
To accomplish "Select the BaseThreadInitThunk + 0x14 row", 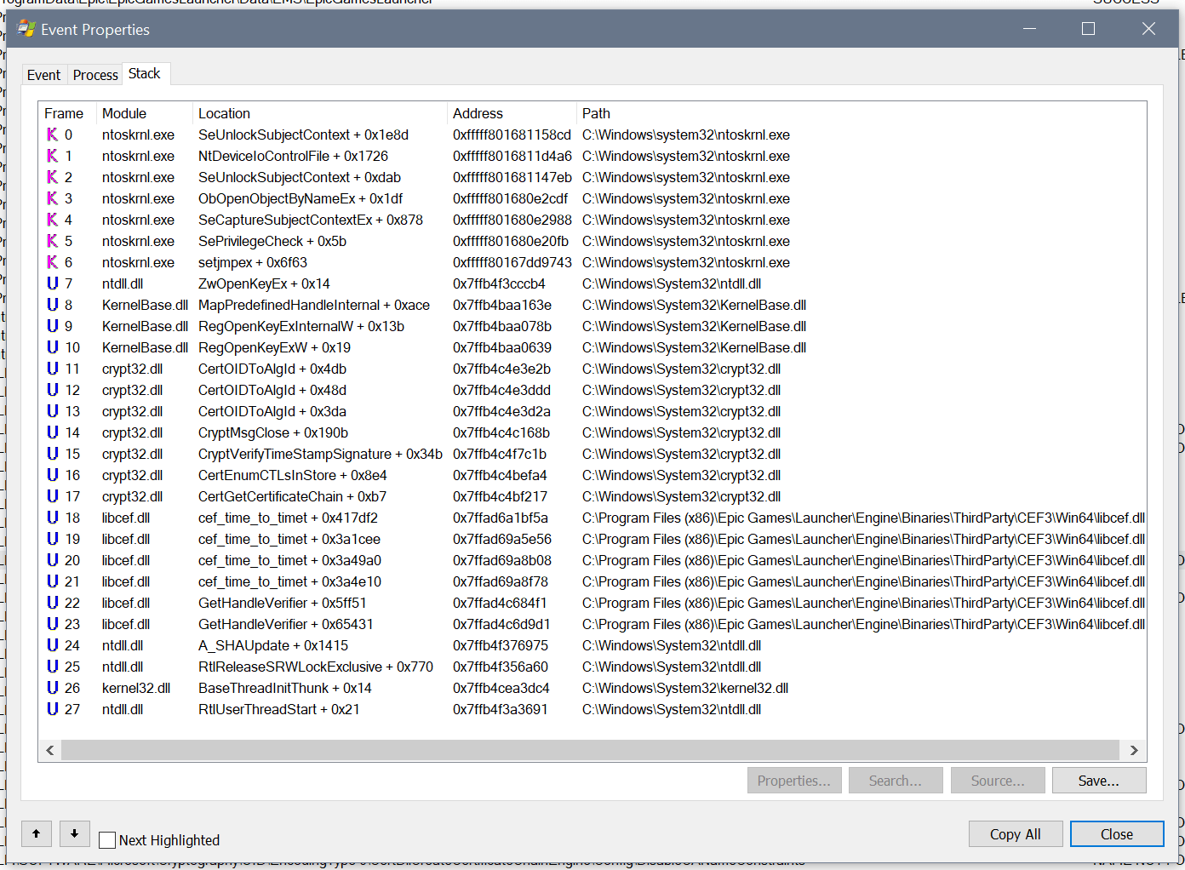I will [x=592, y=688].
